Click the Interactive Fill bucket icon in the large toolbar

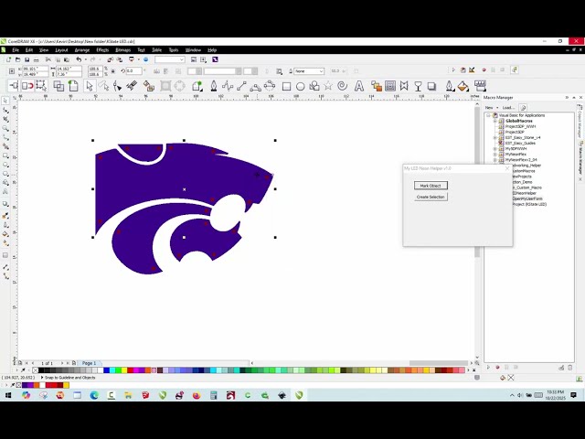click(463, 86)
